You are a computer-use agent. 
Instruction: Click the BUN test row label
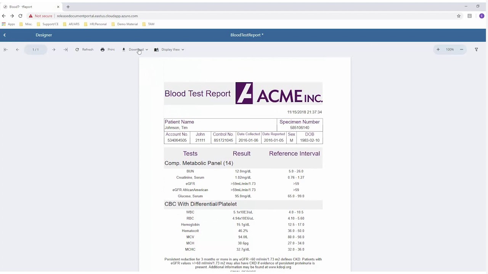(190, 171)
